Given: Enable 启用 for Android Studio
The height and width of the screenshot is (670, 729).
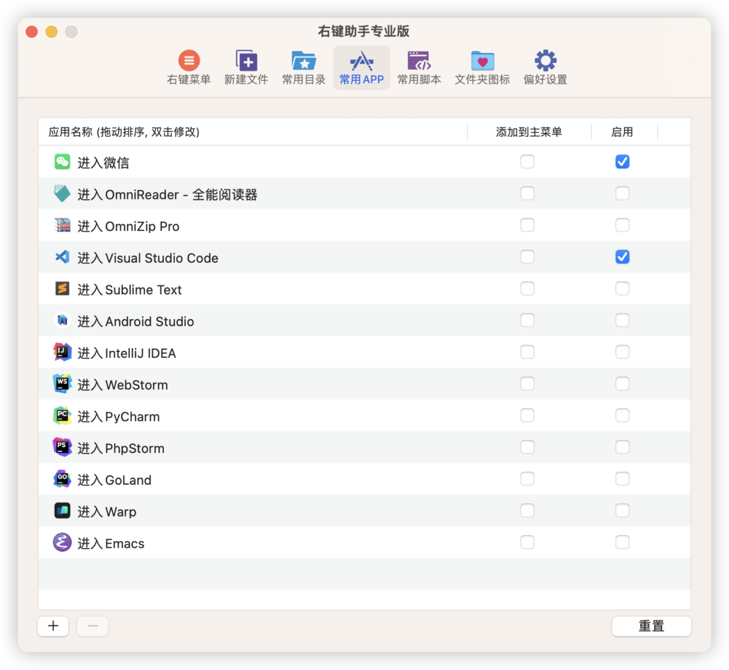Looking at the screenshot, I should pyautogui.click(x=622, y=320).
